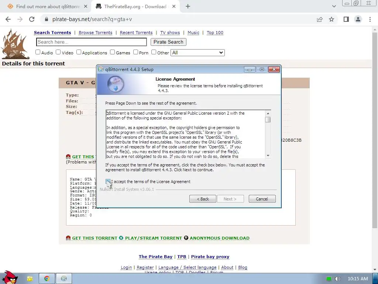
Task: Open the Chrome three-dot menu
Action: [x=370, y=19]
